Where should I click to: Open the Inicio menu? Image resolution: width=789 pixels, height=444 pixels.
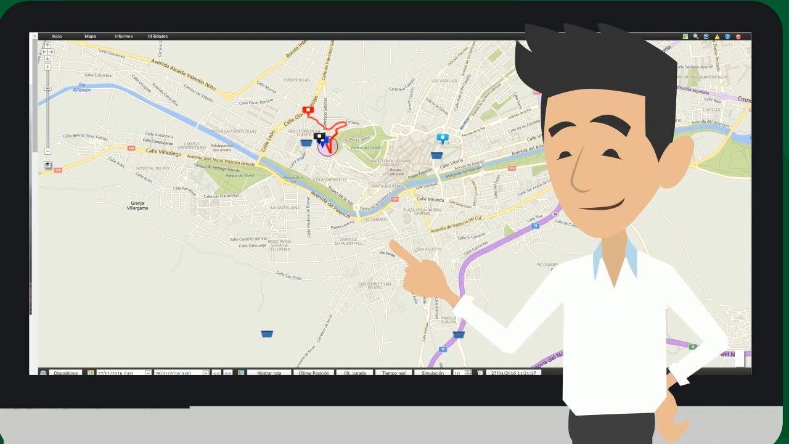tap(57, 36)
